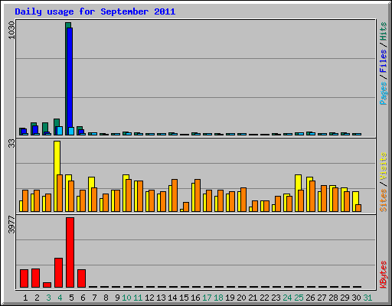The image size is (392, 306).
Task: Click the green day 18 axis label
Action: click(218, 298)
